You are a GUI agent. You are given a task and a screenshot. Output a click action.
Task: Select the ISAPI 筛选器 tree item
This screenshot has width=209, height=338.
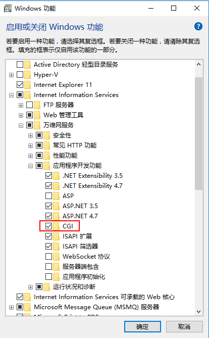(80, 247)
